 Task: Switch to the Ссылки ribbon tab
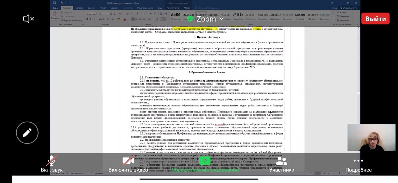[x=114, y=8]
